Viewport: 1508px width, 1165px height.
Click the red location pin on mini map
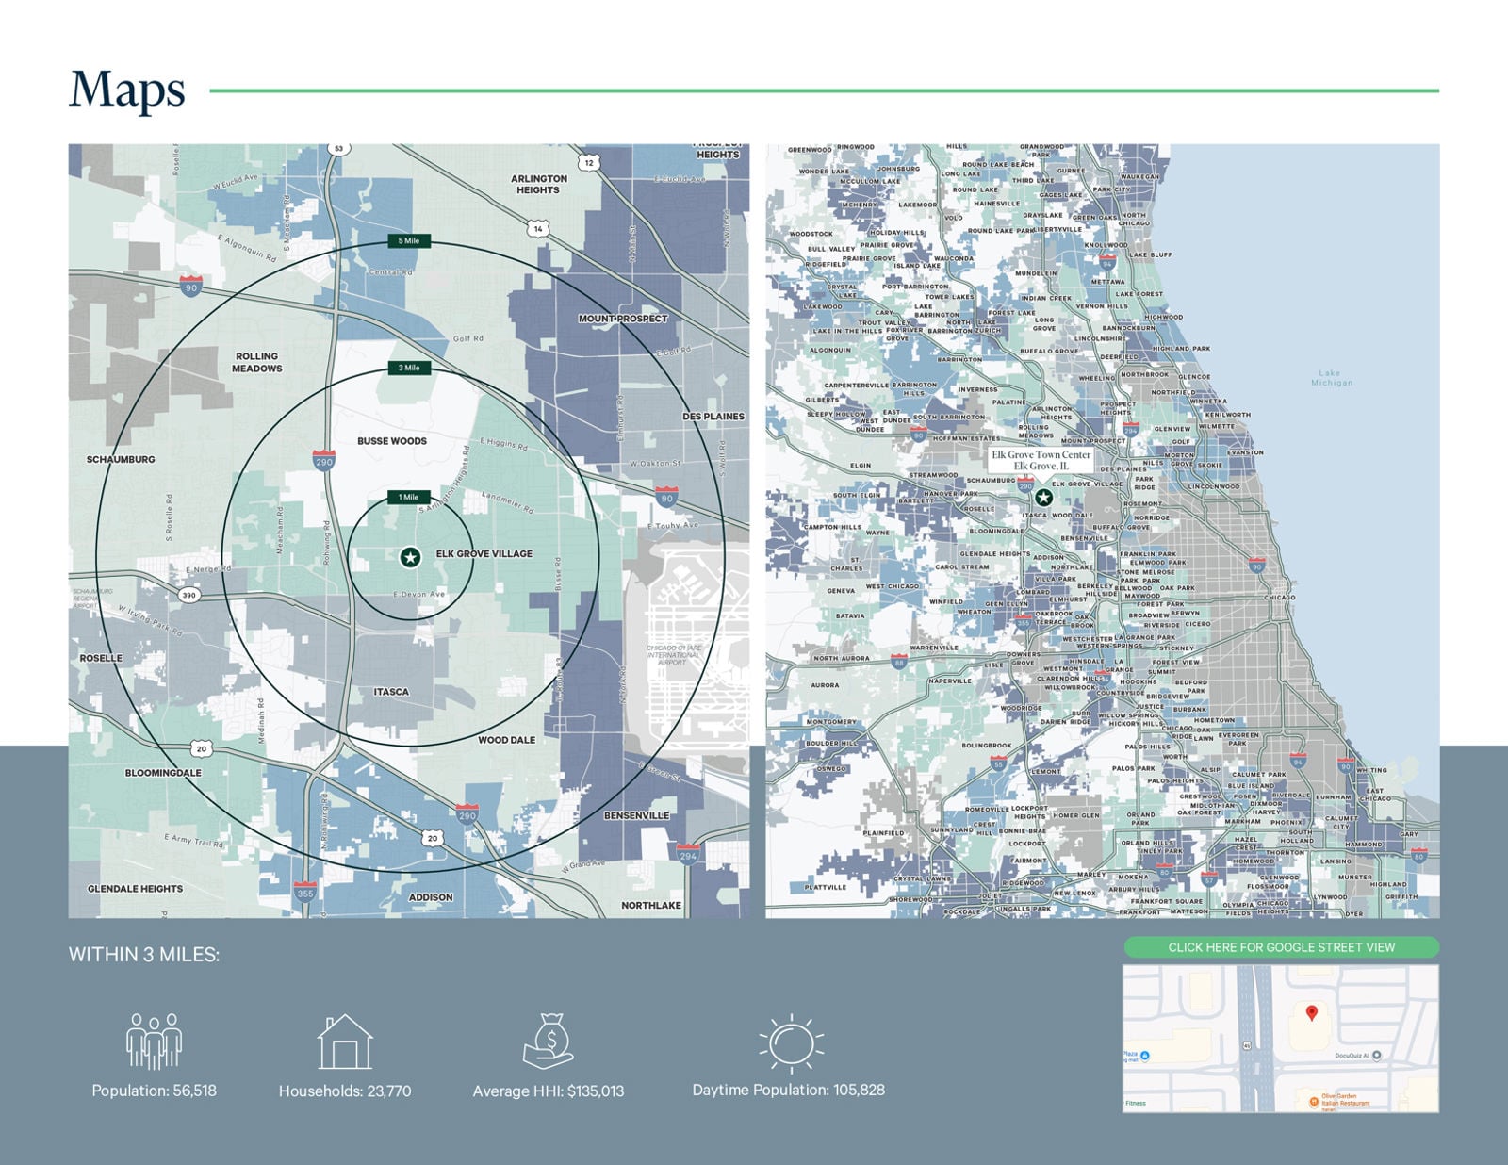tap(1311, 1014)
